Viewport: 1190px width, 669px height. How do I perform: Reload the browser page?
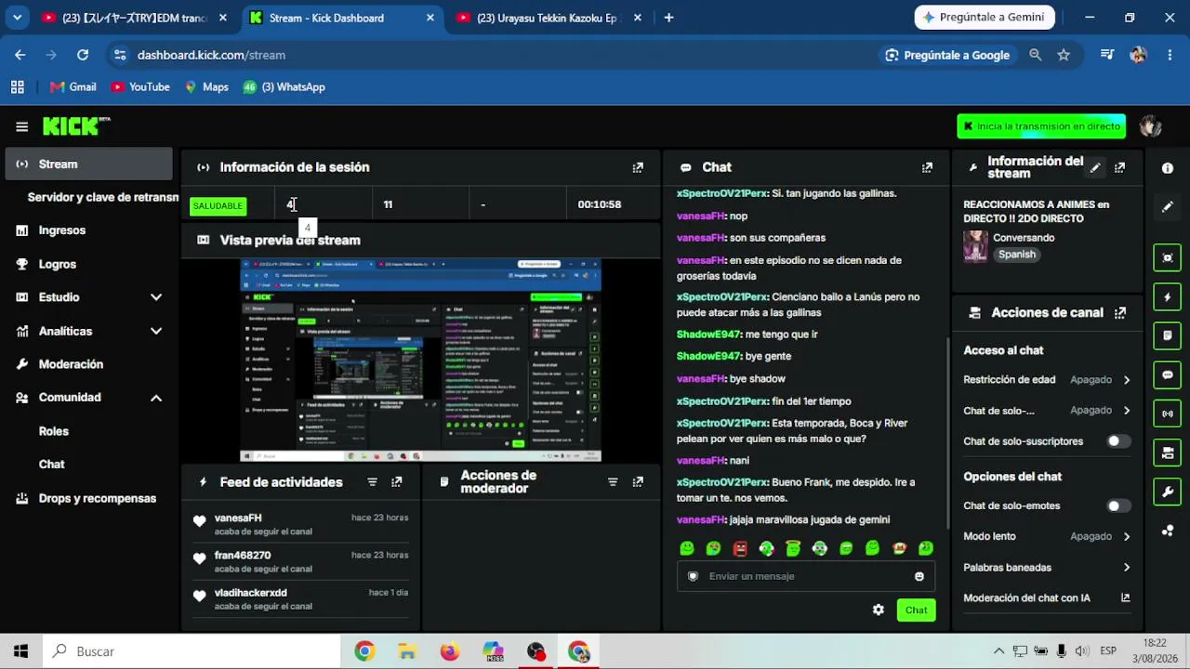83,55
